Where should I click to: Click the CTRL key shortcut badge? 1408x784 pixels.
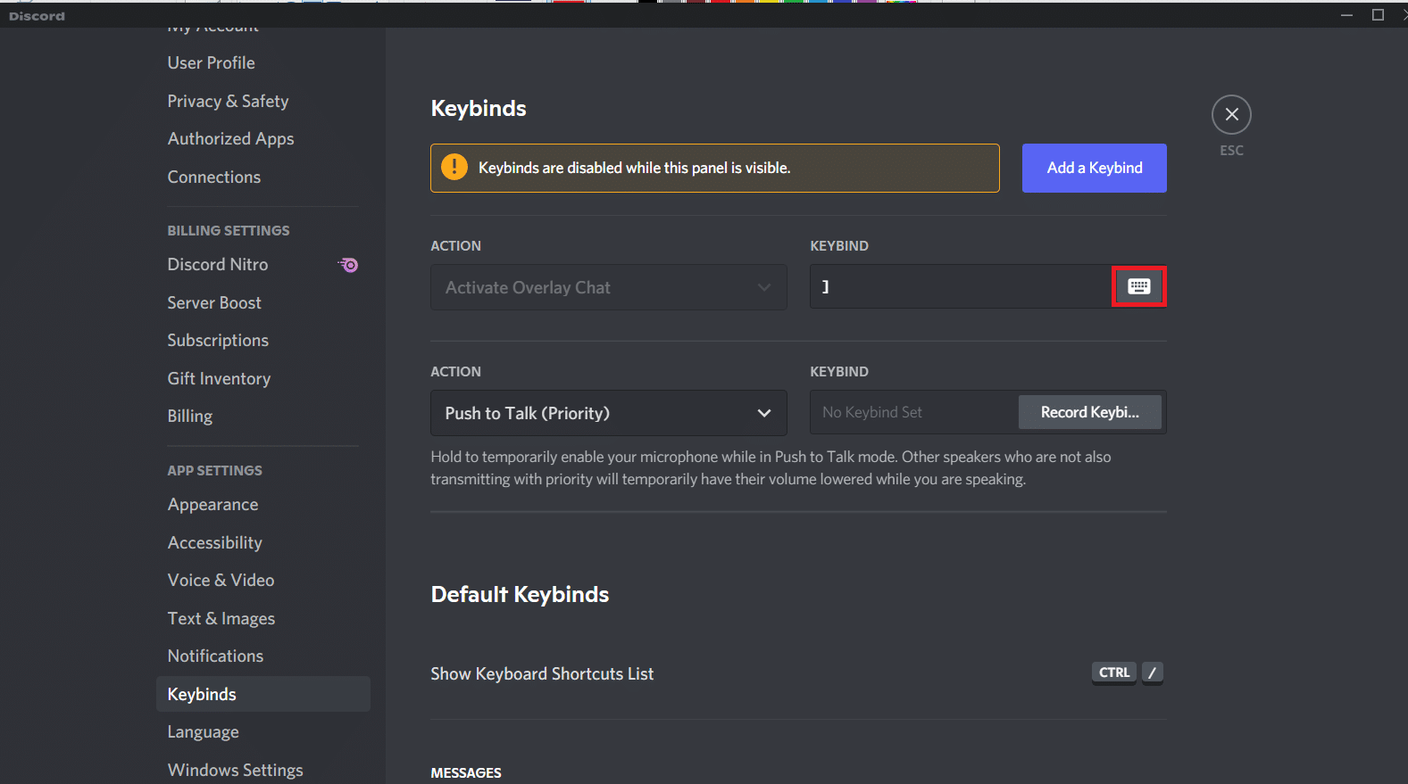tap(1113, 673)
